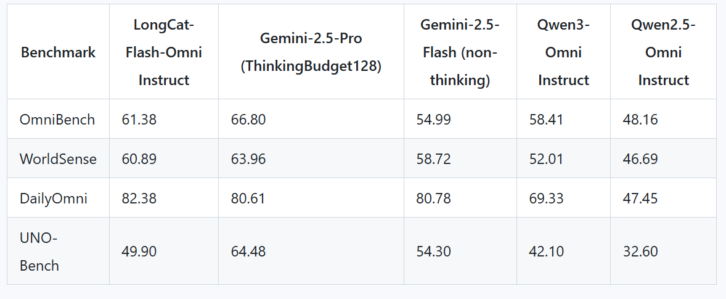Click the LongCat-Flash-Omni Instruct column header

163,52
